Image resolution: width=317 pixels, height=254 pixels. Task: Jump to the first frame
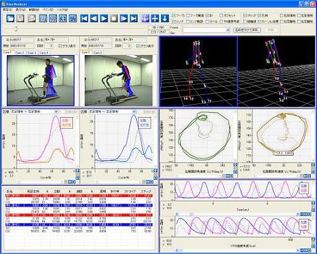pyautogui.click(x=84, y=19)
